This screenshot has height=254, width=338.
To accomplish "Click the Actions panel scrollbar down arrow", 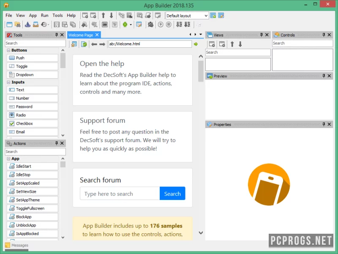I will tap(63, 237).
